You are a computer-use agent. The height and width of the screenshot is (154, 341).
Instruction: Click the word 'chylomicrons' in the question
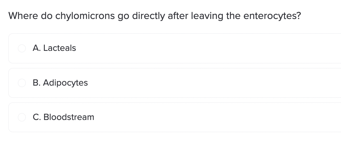tap(85, 16)
